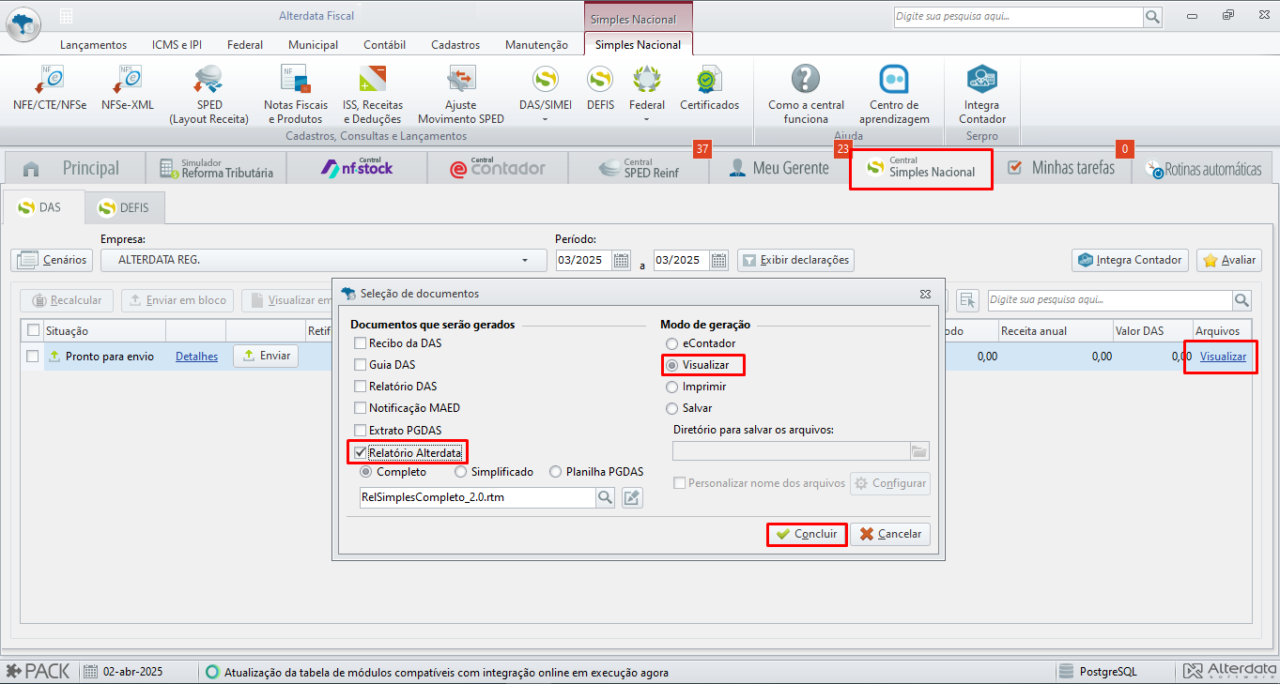The height and width of the screenshot is (684, 1280).
Task: Open the calendar for the start period
Action: point(621,260)
